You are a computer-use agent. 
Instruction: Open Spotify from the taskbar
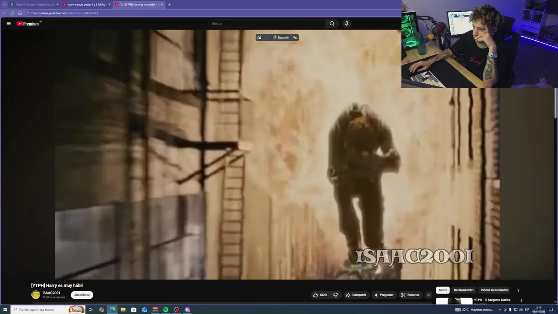click(166, 310)
